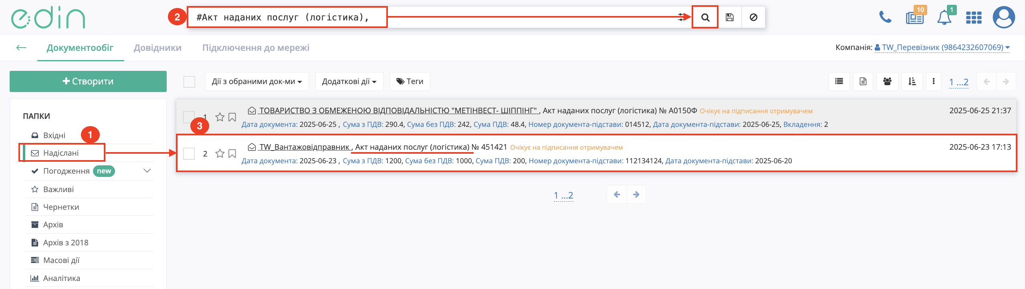Expand the Погодження folder chevron

147,171
